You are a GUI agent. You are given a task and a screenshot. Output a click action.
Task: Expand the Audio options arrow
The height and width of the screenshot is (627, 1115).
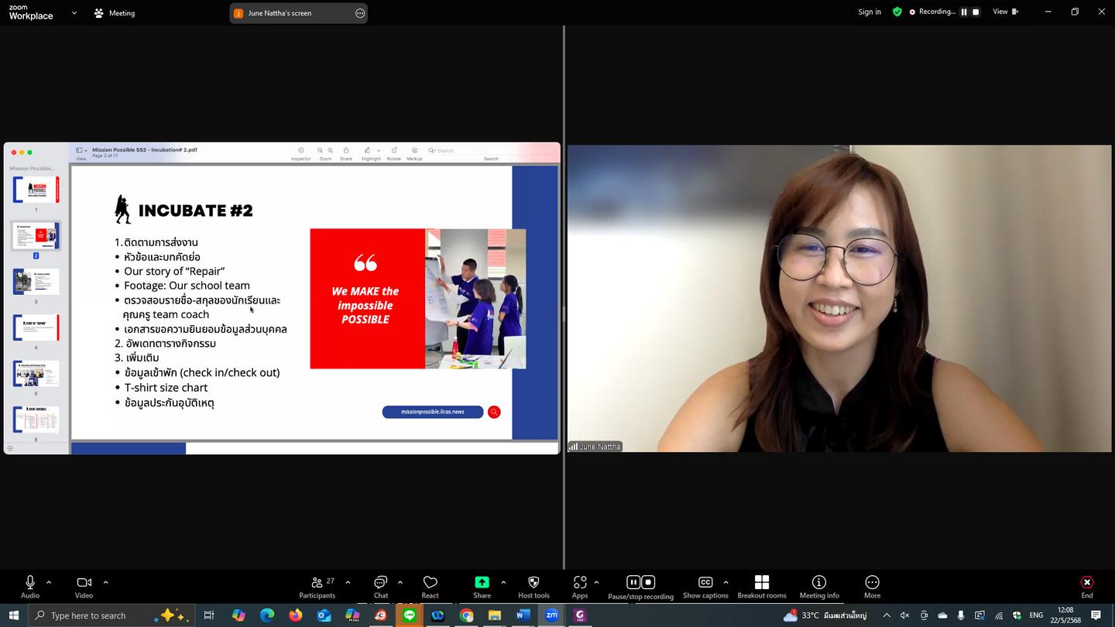pos(49,582)
